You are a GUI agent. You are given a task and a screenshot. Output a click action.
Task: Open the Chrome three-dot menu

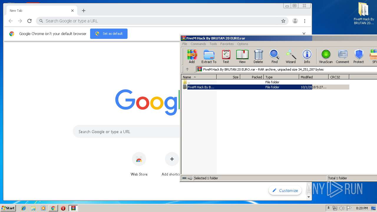[305, 21]
